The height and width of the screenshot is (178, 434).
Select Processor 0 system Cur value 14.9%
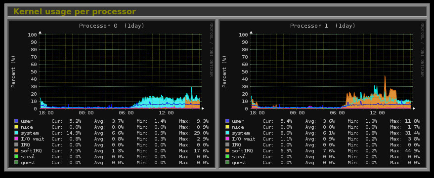coord(74,133)
